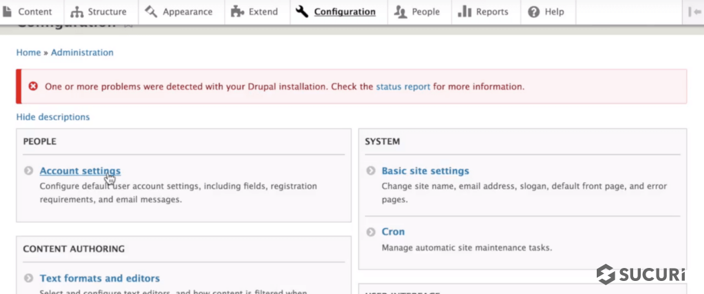Collapse the toolbar using the right edge arrow
The image size is (704, 294).
tap(694, 12)
